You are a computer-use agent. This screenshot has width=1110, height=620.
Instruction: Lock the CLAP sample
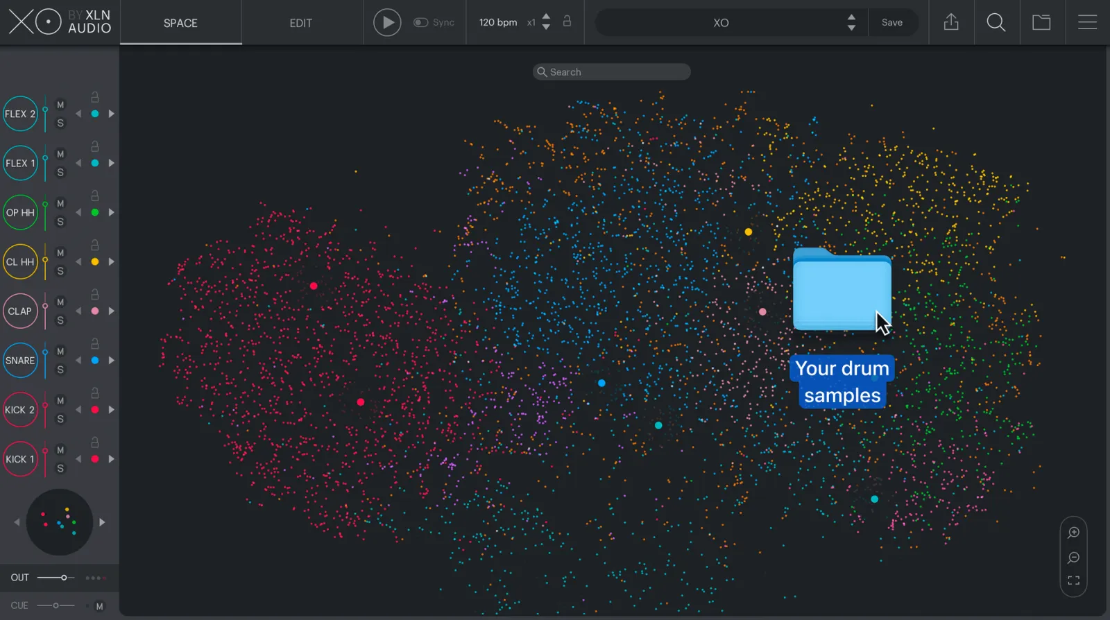coord(95,294)
